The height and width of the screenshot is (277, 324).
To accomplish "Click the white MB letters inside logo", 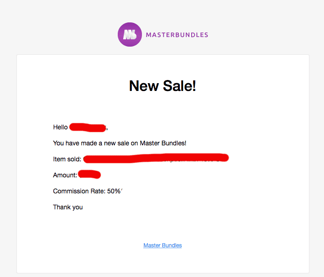I will click(130, 35).
